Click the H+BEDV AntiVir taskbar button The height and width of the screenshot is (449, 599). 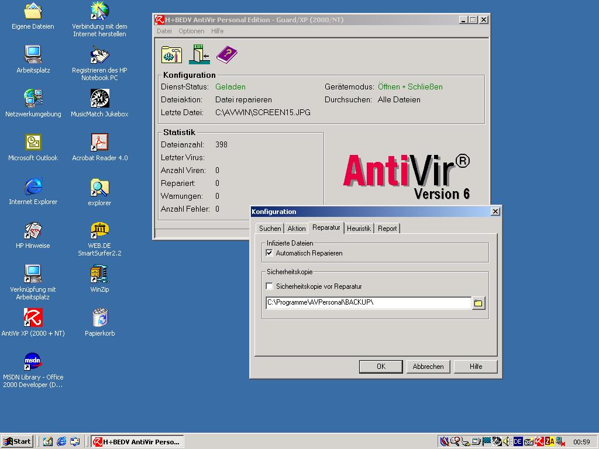[x=137, y=442]
